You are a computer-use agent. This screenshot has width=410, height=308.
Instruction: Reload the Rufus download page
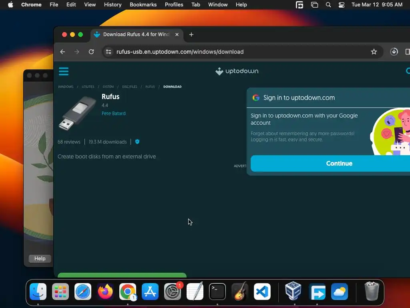coord(91,52)
